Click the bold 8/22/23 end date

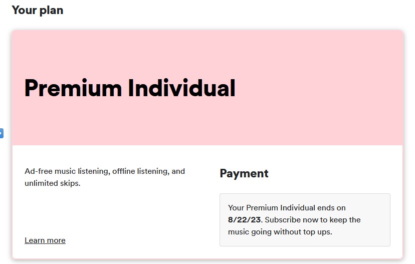point(244,220)
